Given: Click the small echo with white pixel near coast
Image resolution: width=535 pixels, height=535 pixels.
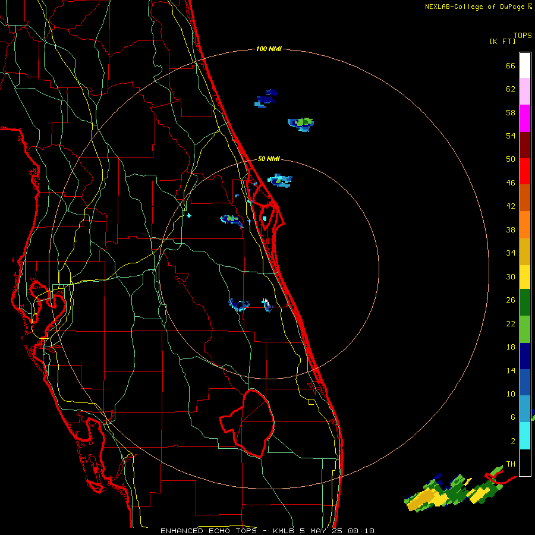Looking at the screenshot, I should pos(267,305).
